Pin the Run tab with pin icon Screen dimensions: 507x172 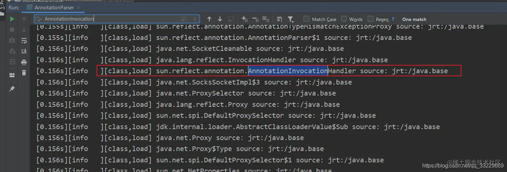[12, 89]
